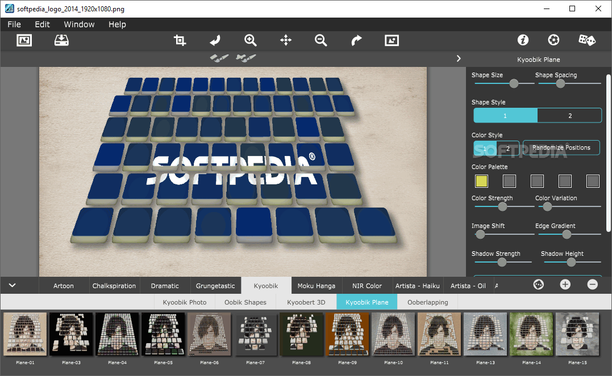Image resolution: width=612 pixels, height=376 pixels.
Task: Open the Window menu
Action: [x=79, y=24]
